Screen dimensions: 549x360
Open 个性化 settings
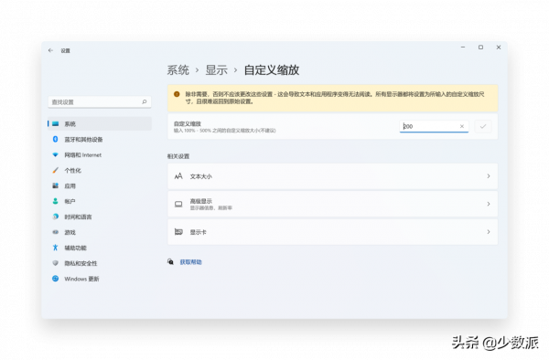click(x=100, y=170)
